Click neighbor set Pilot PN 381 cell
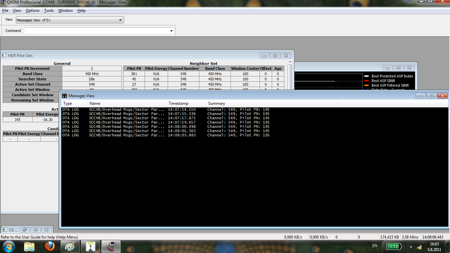The image size is (450, 253). tap(134, 74)
